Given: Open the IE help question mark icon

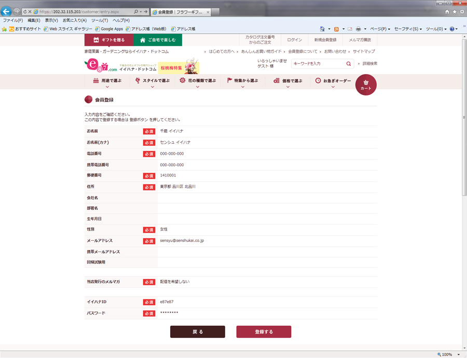Looking at the screenshot, I should tap(452, 29).
